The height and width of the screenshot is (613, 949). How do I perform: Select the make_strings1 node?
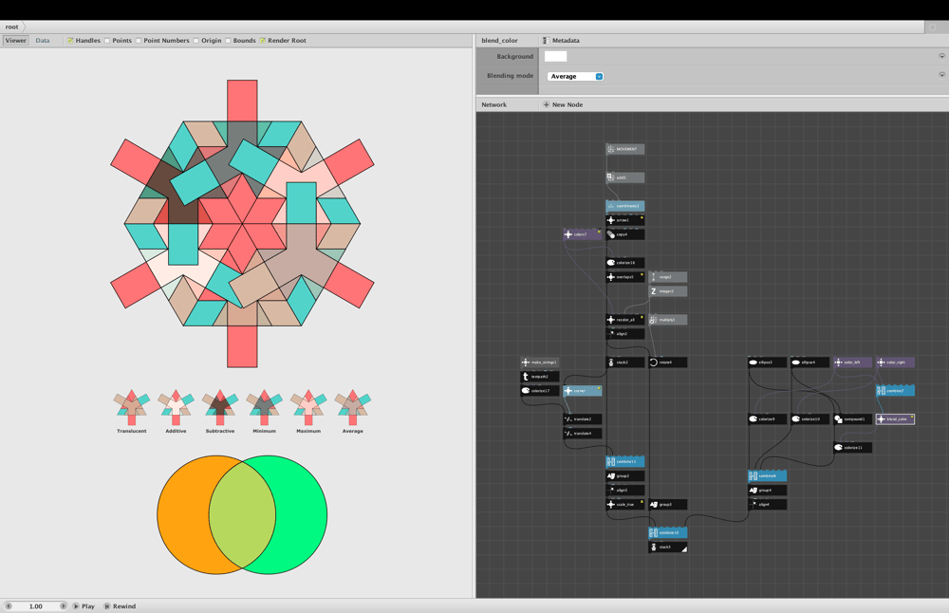point(540,362)
